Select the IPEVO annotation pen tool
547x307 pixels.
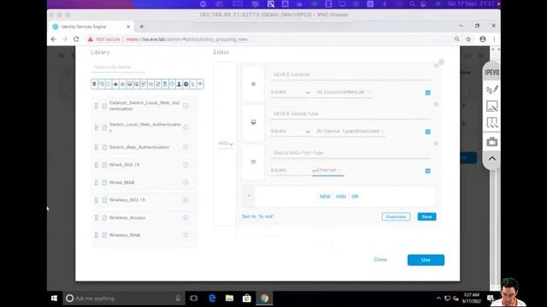coord(492,90)
